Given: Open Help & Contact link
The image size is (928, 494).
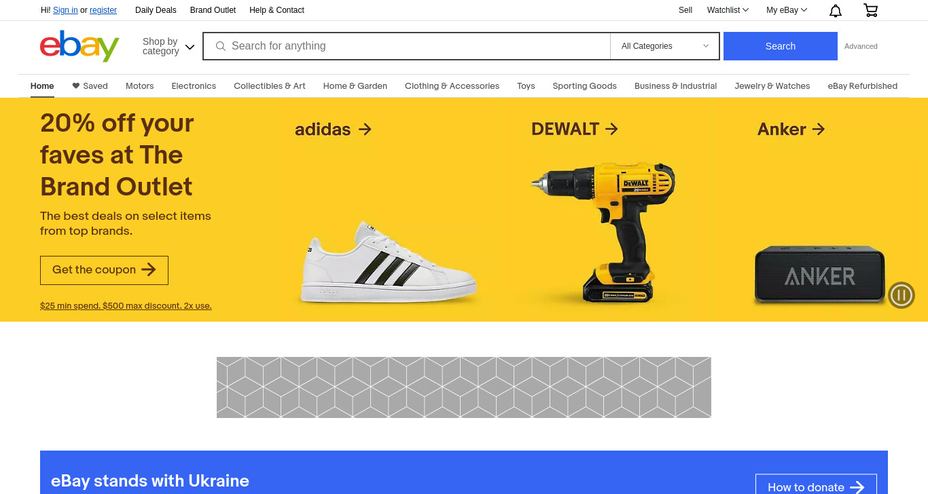Looking at the screenshot, I should click(x=276, y=10).
